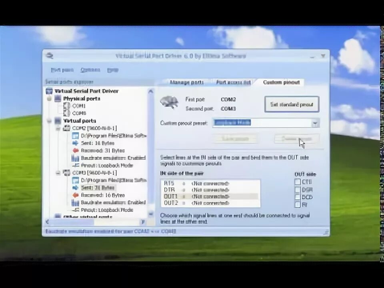Switch to the Manage ports tab

click(186, 82)
